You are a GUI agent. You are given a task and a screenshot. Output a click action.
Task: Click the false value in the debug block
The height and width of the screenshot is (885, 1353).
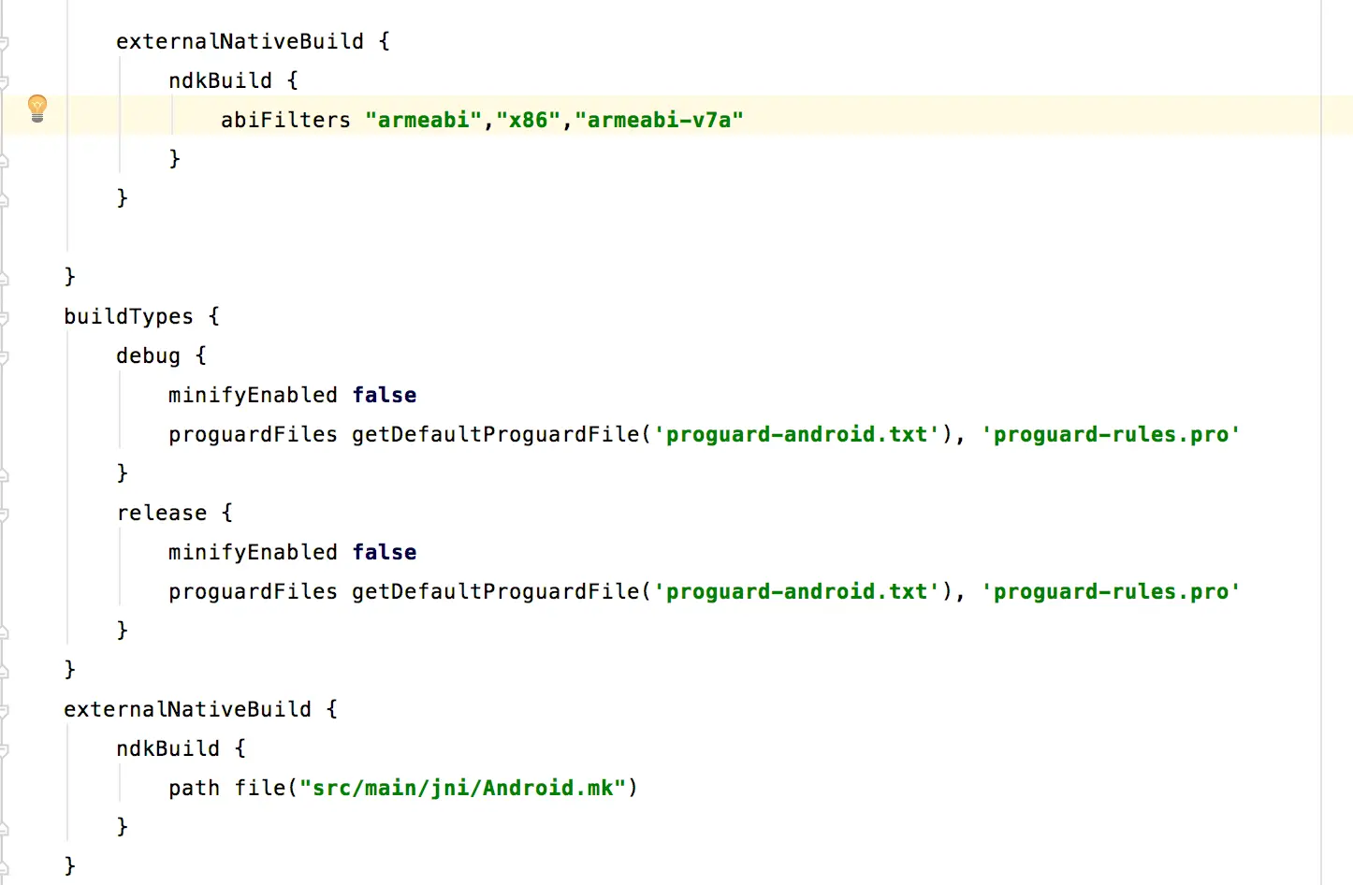(385, 395)
